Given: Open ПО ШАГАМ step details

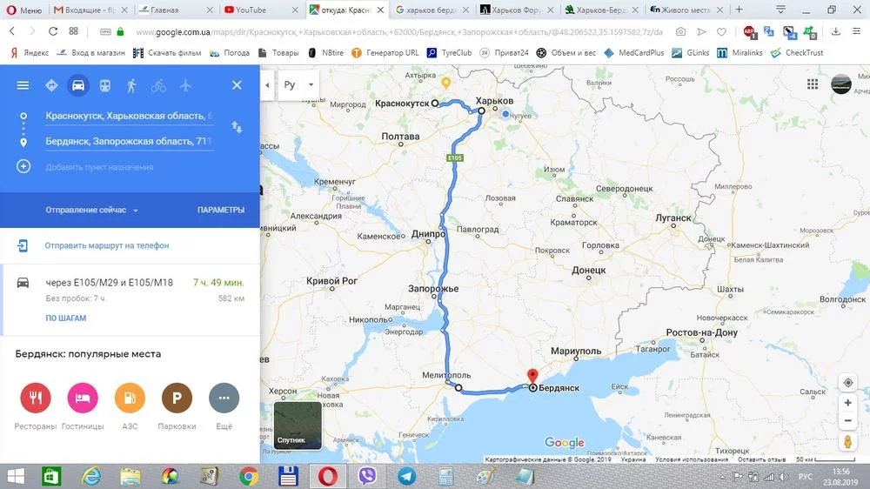Looking at the screenshot, I should tap(65, 318).
